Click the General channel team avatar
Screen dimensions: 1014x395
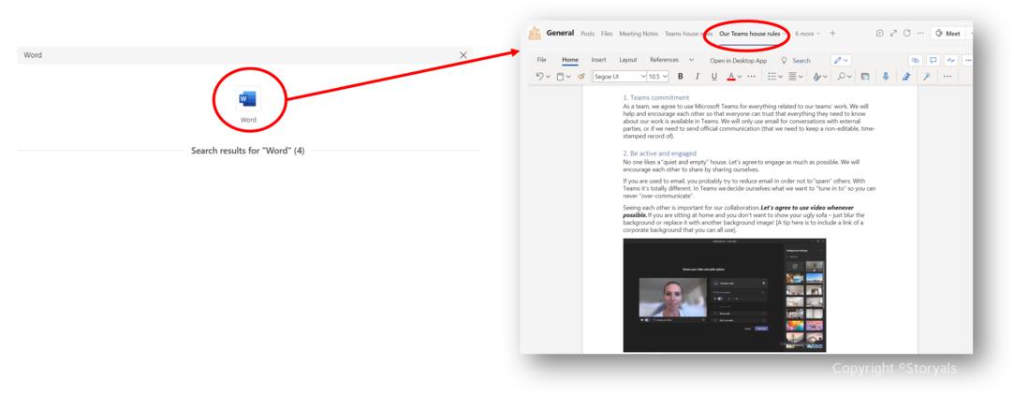(535, 34)
